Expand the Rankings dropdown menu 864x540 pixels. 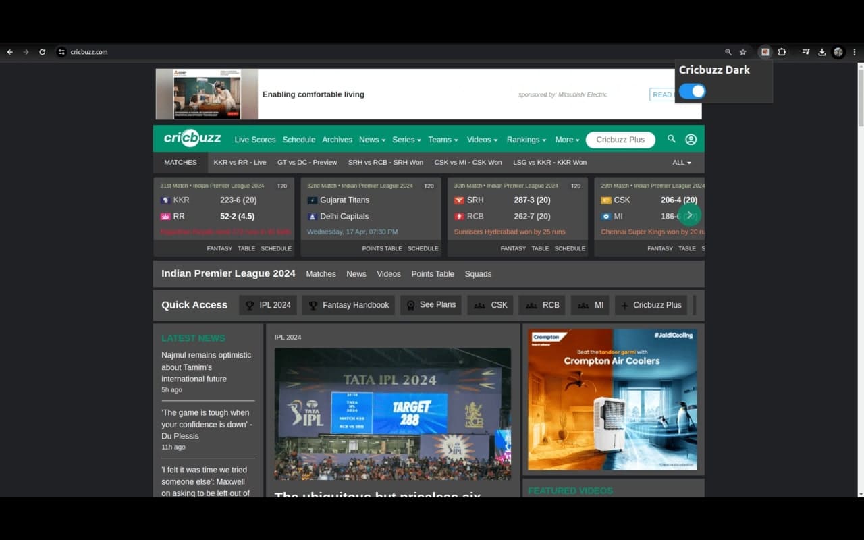point(526,140)
